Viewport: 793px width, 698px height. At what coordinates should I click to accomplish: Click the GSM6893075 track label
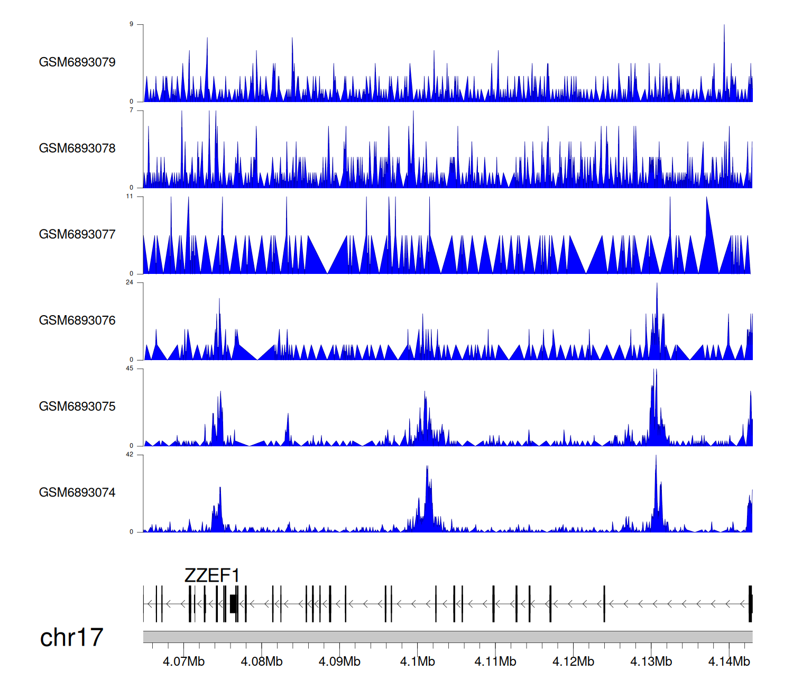coord(77,407)
